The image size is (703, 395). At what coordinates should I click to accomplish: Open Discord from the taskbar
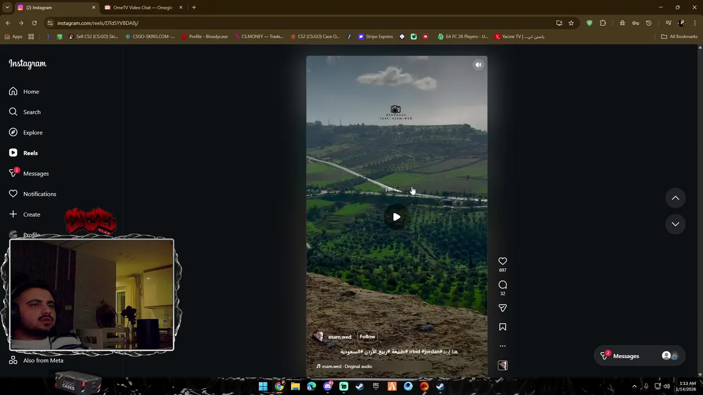(x=327, y=387)
